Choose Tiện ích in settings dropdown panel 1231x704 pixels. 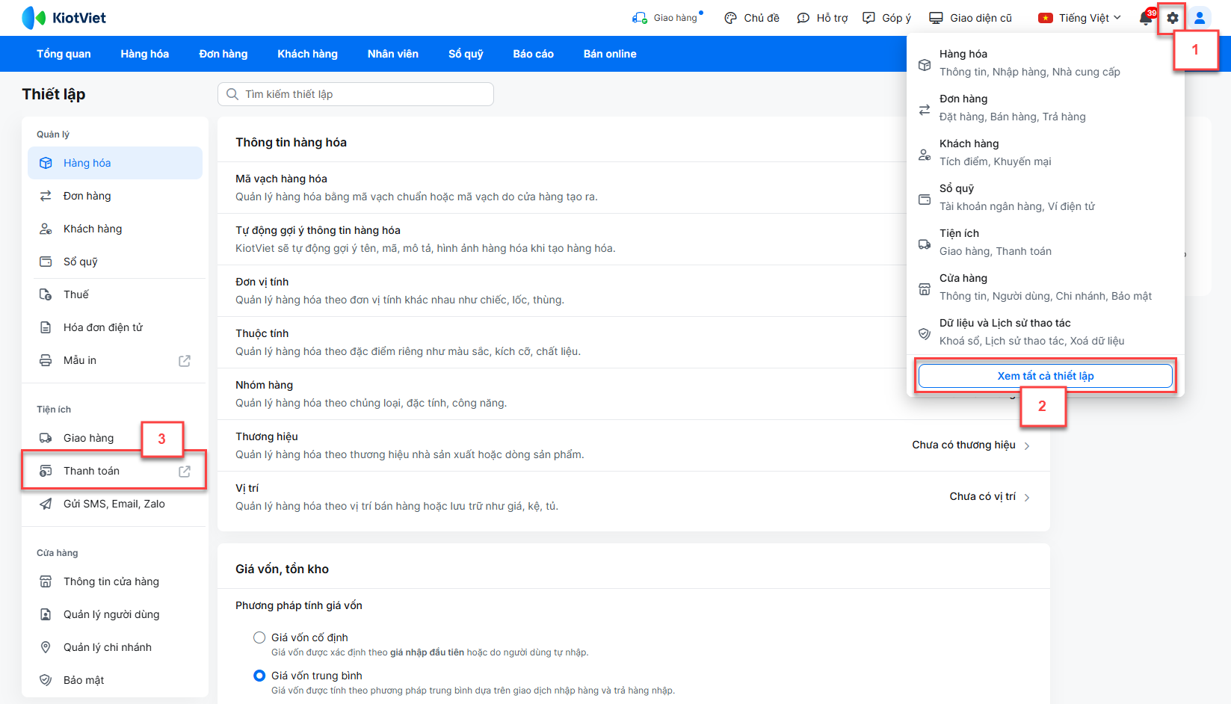[1046, 242]
